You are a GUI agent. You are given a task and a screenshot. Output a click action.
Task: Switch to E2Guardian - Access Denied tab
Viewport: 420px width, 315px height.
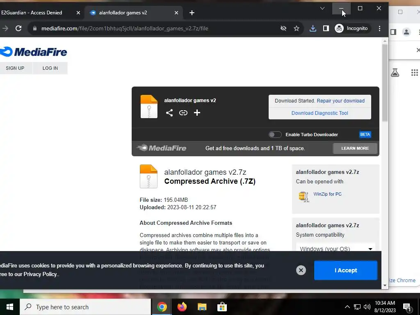[x=32, y=13]
